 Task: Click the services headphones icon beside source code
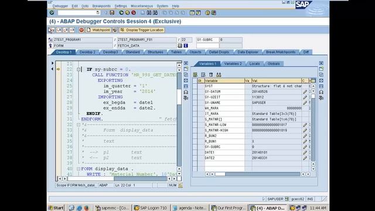pos(186,92)
